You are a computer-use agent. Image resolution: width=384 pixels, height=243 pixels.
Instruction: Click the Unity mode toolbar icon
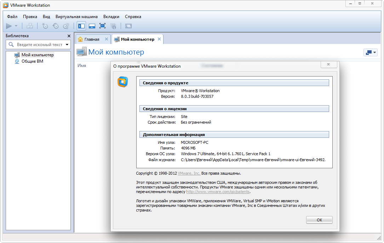coord(113,26)
